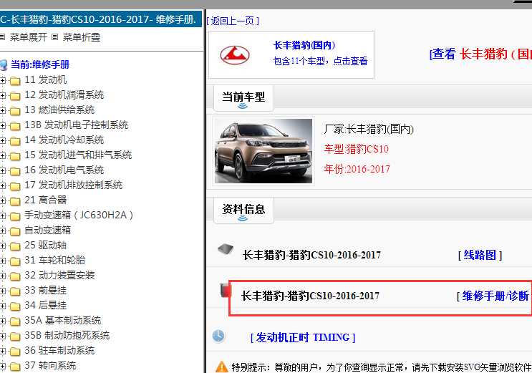Open the 长丰猎豹(国内) brand link

[x=304, y=45]
